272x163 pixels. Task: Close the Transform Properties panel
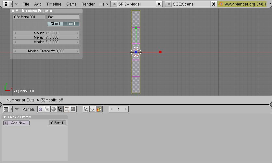click(13, 11)
